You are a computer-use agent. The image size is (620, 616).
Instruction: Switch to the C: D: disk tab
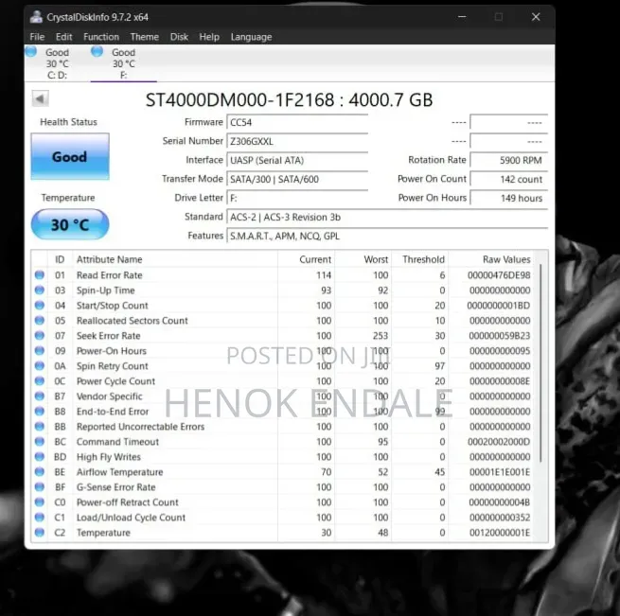(x=57, y=63)
